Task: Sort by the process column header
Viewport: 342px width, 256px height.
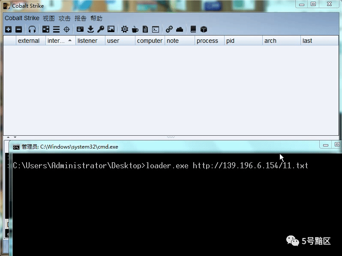Action: pyautogui.click(x=210, y=41)
